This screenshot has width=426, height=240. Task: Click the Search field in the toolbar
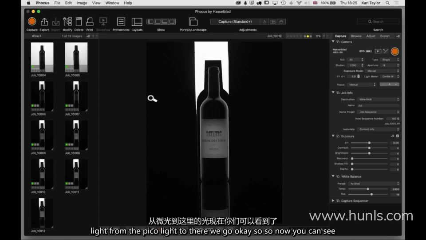pos(378,21)
